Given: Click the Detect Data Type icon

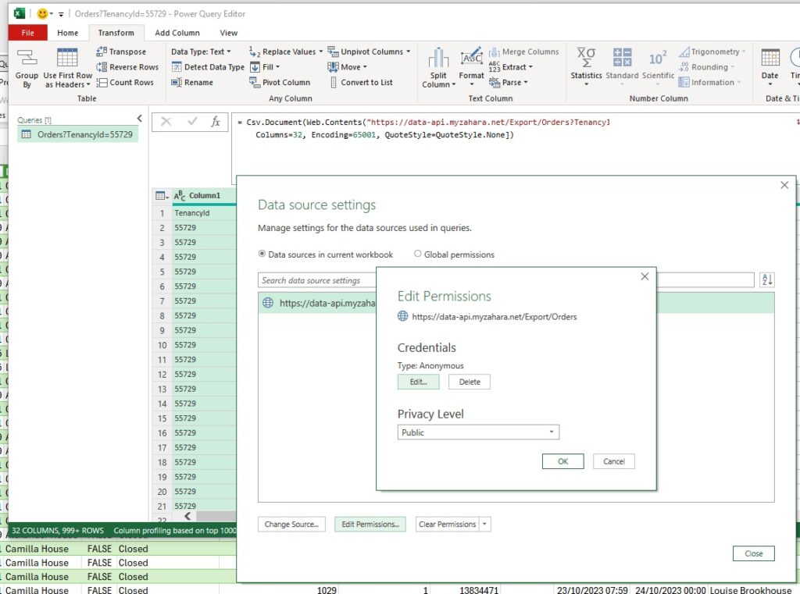Looking at the screenshot, I should (x=177, y=67).
